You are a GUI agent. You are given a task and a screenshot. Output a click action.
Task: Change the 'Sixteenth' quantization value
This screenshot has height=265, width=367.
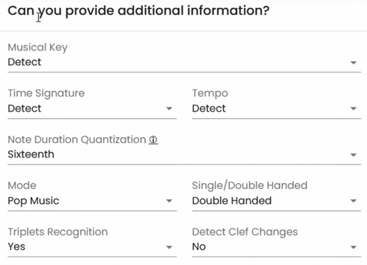pos(31,155)
